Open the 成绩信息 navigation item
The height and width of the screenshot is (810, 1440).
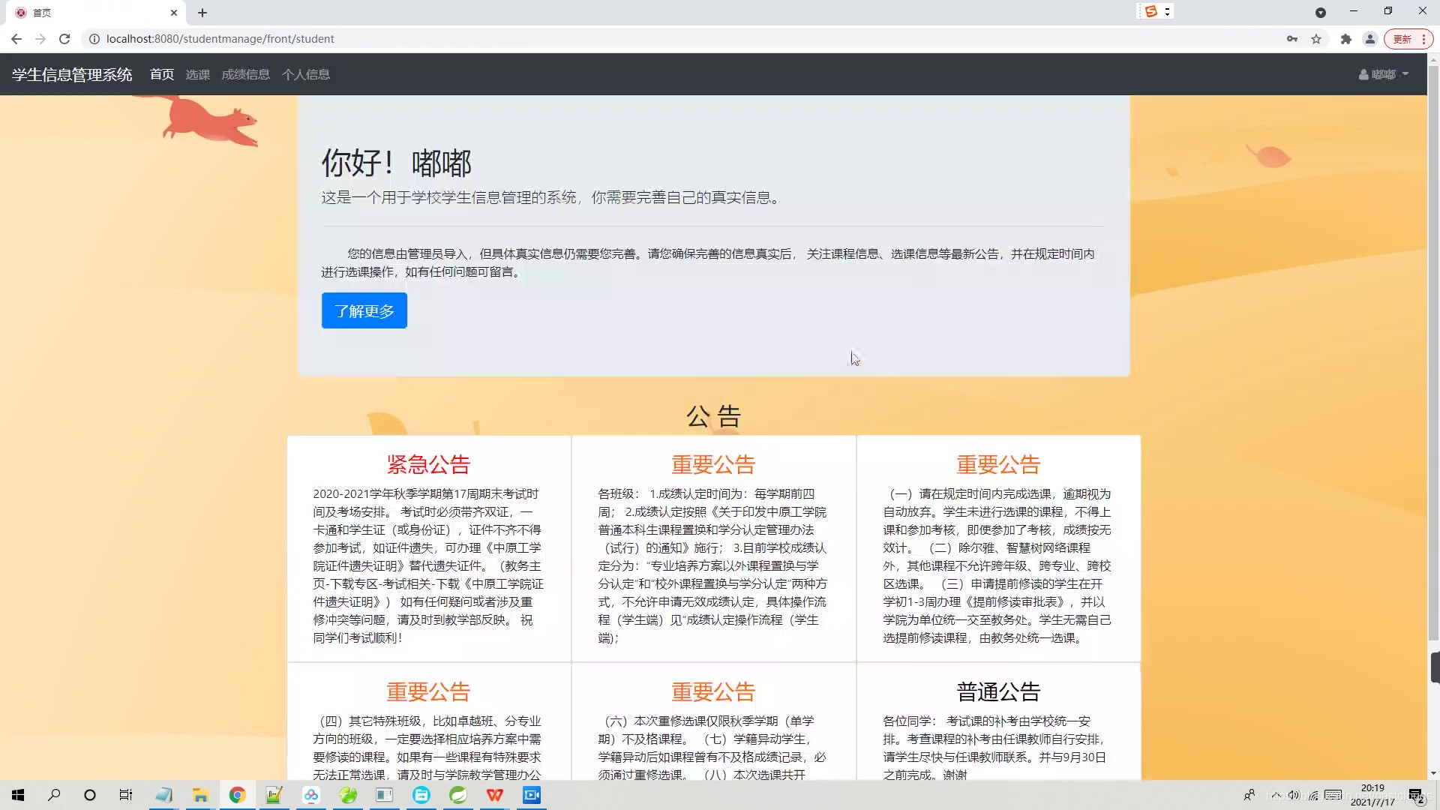[246, 73]
